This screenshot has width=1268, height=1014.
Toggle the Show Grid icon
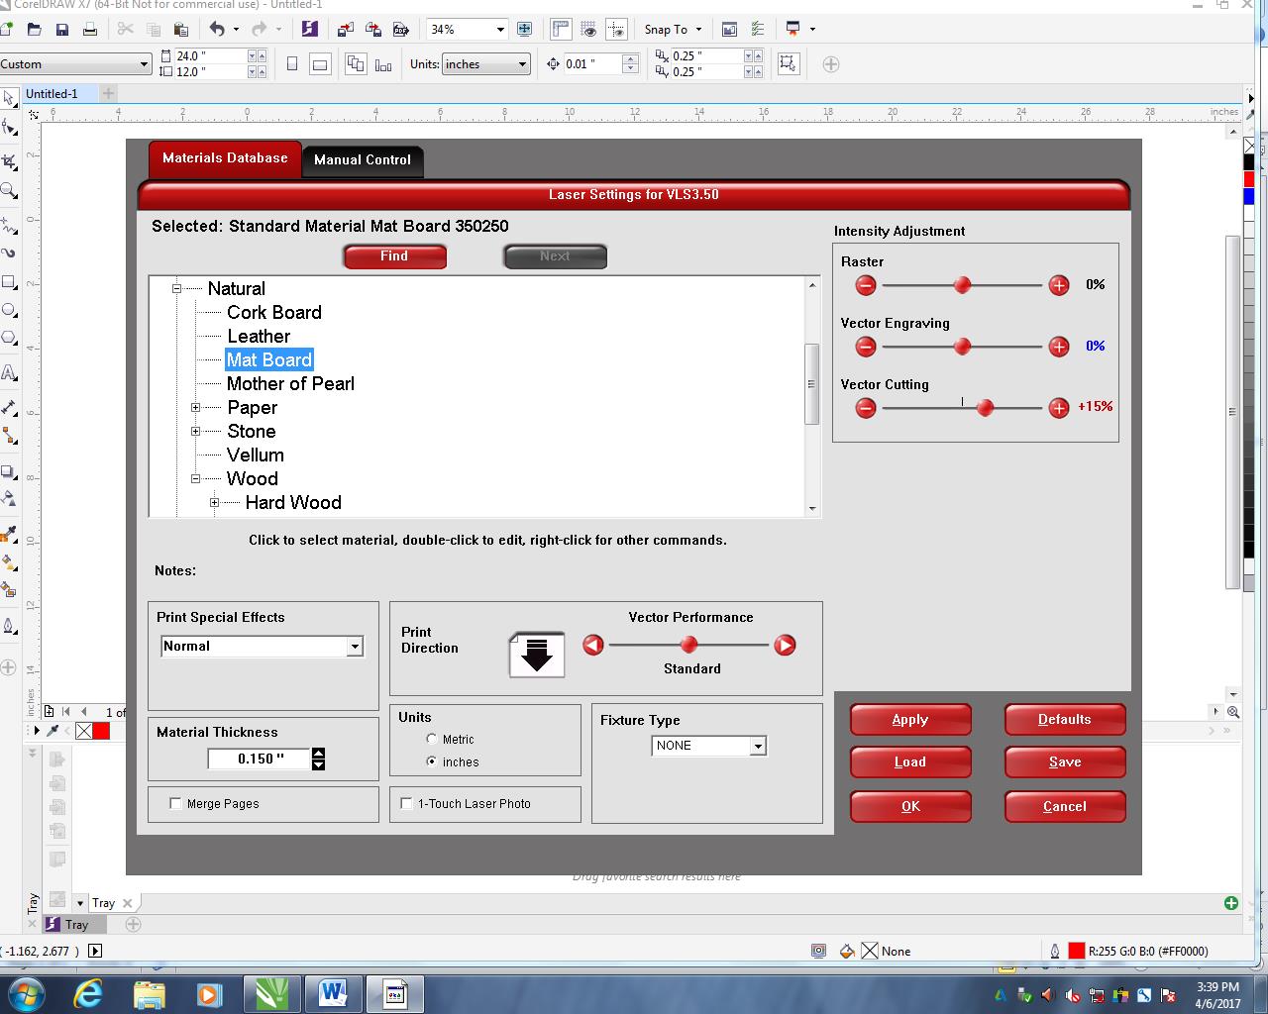click(588, 30)
